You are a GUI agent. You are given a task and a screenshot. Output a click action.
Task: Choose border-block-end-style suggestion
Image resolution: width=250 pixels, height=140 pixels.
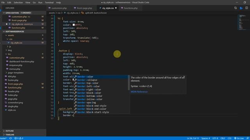(101, 106)
